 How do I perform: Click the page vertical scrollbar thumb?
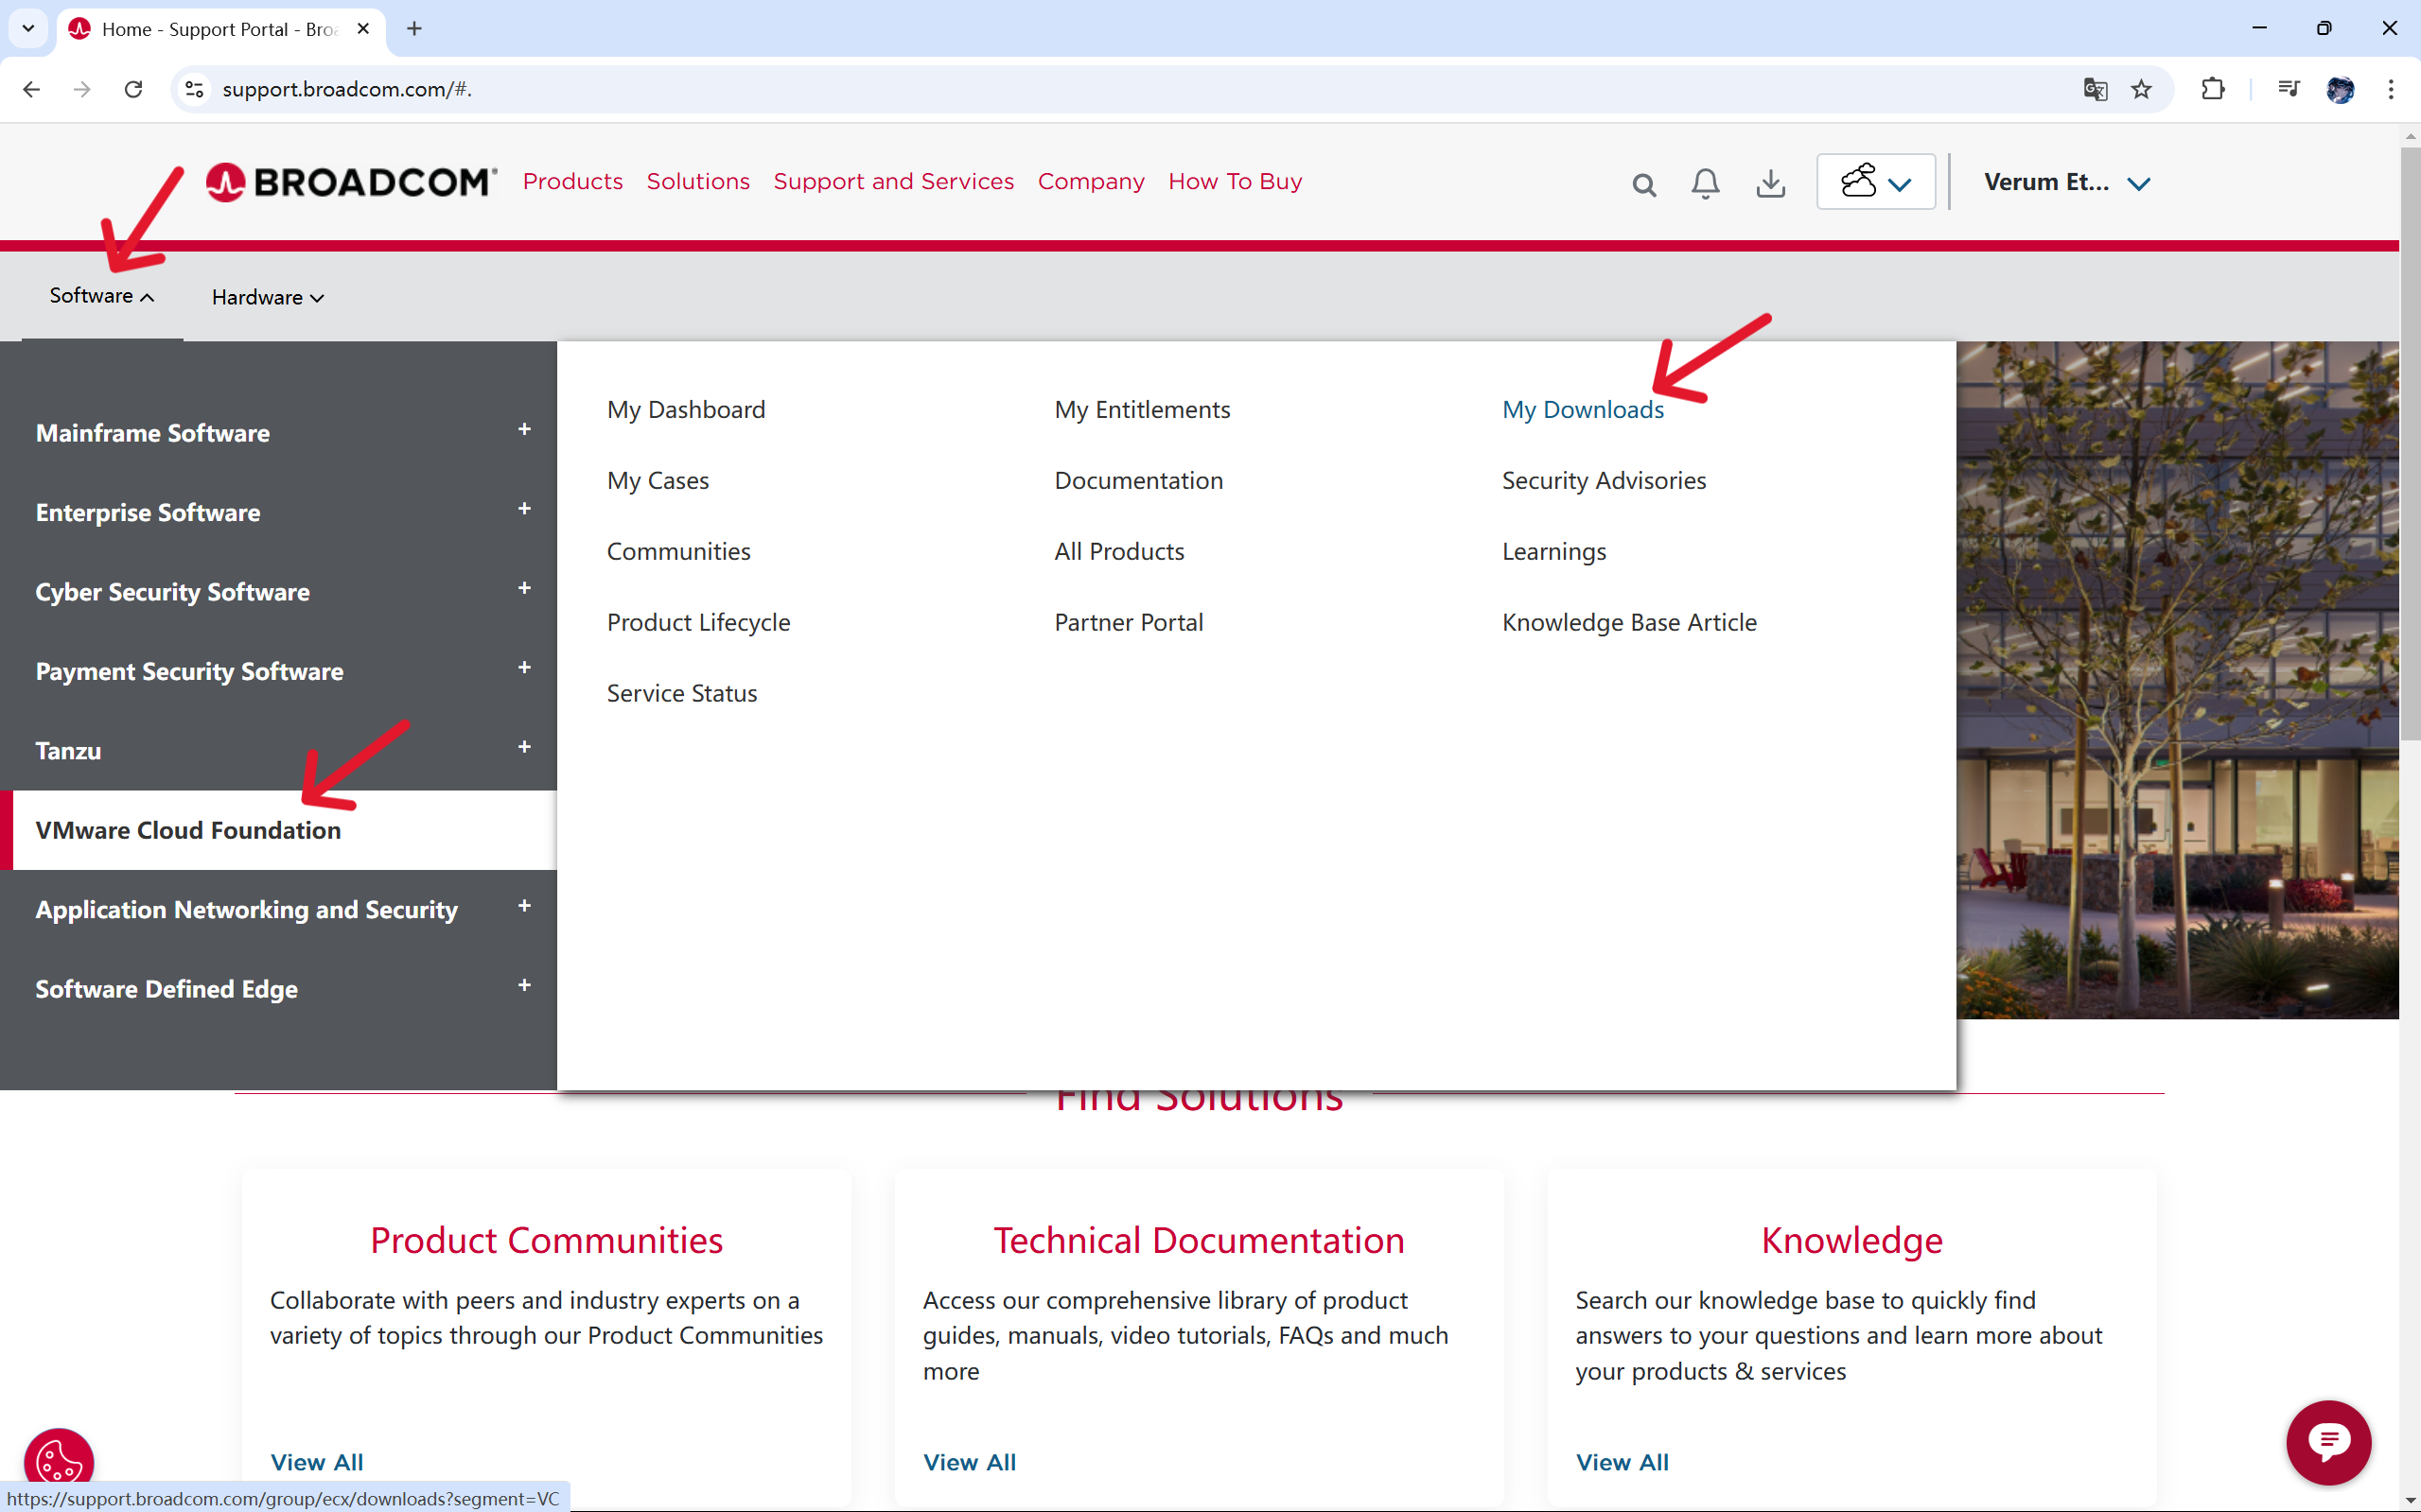click(2409, 443)
